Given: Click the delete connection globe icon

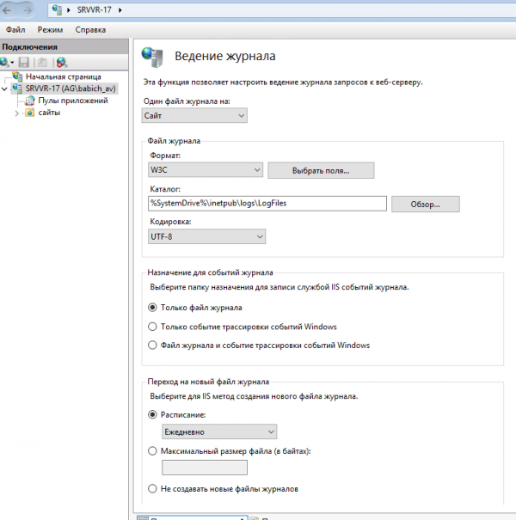Looking at the screenshot, I should tap(61, 62).
